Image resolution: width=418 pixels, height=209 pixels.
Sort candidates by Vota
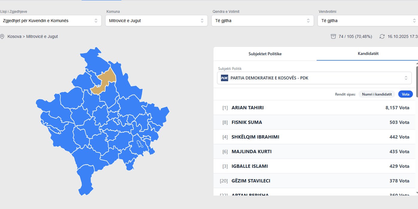405,94
